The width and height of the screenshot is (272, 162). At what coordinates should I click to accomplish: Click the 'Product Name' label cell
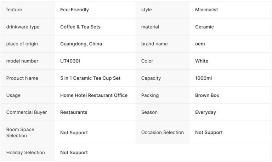(x=22, y=78)
